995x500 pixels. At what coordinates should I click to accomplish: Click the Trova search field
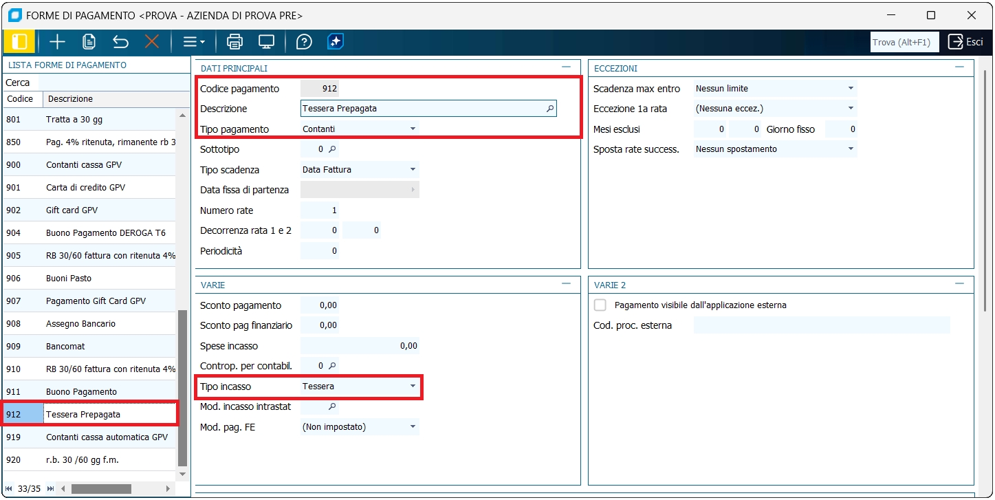904,42
